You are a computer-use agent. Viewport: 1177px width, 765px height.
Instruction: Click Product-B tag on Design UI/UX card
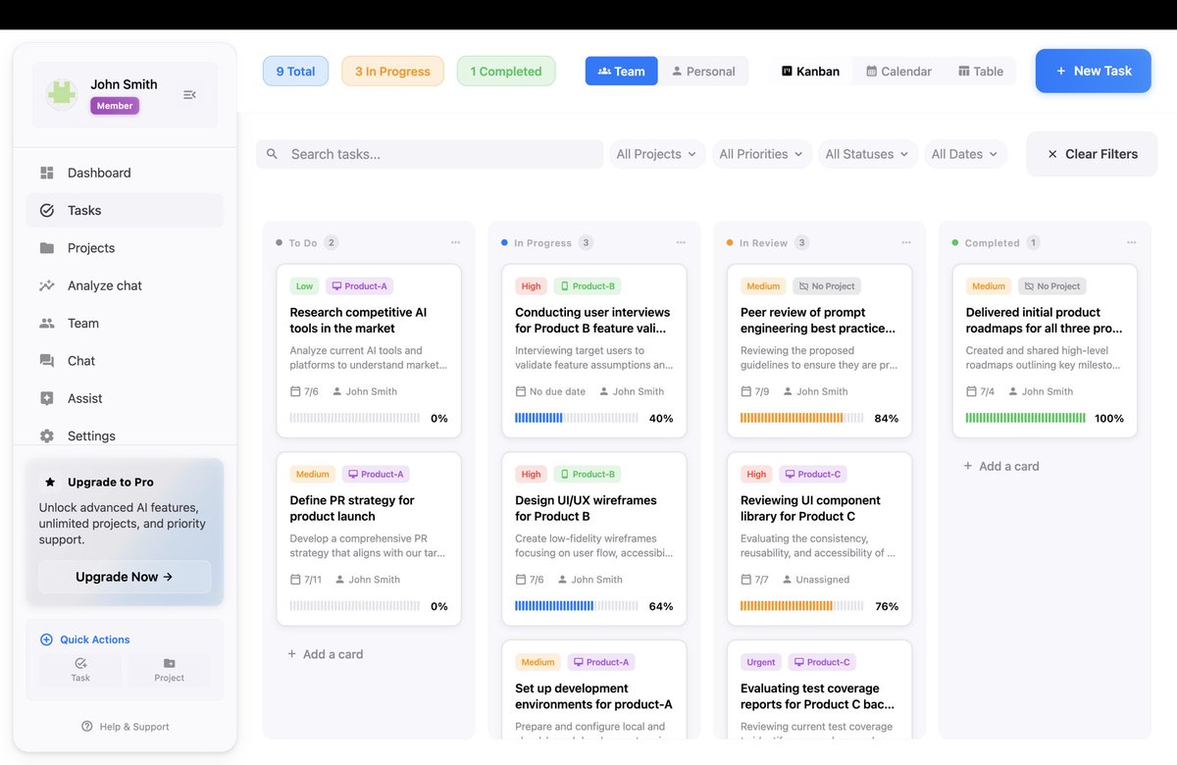[588, 474]
